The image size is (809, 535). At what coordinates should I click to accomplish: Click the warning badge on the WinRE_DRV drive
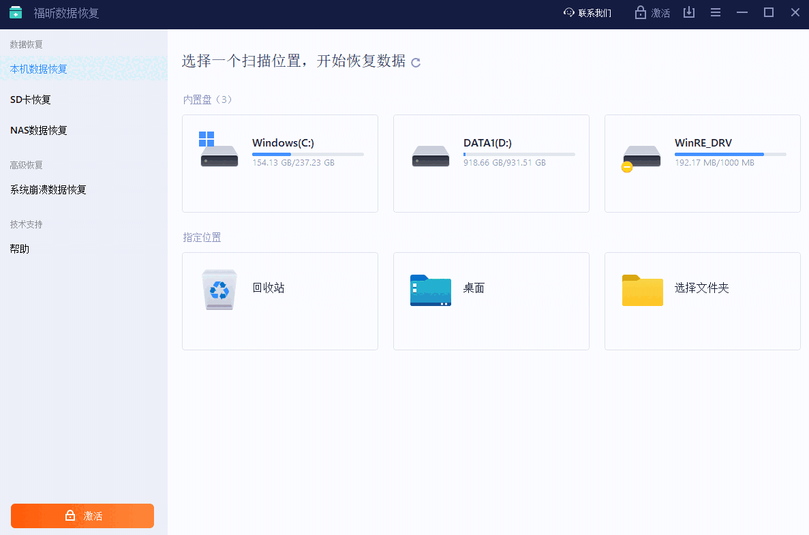pyautogui.click(x=626, y=166)
